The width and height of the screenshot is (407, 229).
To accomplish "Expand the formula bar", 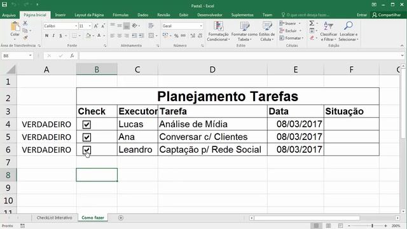I will (x=402, y=55).
